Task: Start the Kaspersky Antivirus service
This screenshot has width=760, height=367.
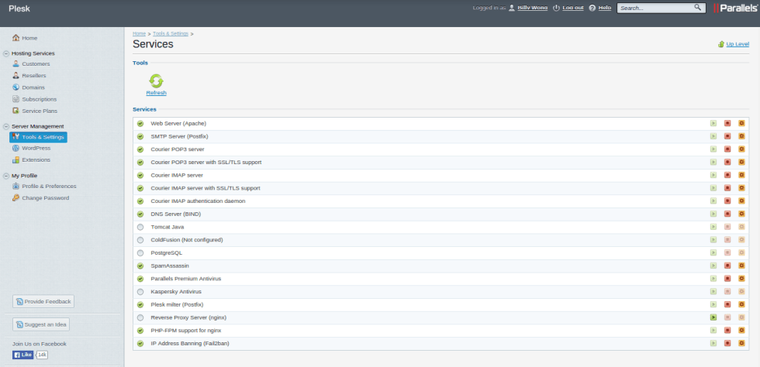Action: click(713, 291)
